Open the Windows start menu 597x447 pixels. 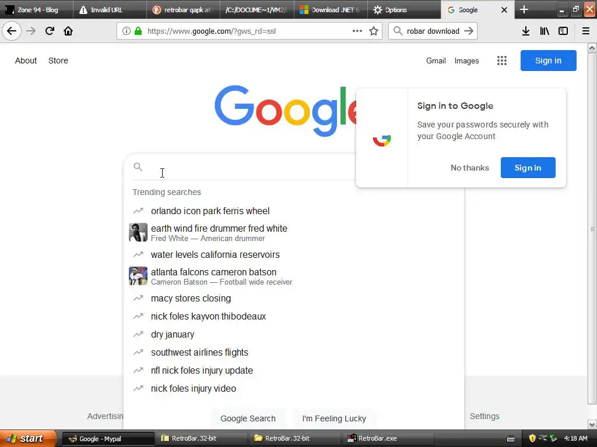coord(27,438)
